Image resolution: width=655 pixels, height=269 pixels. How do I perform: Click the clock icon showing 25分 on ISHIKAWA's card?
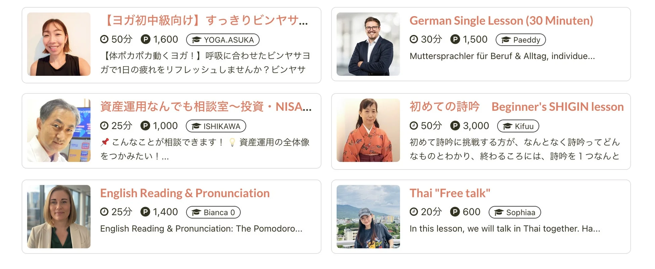pyautogui.click(x=104, y=125)
